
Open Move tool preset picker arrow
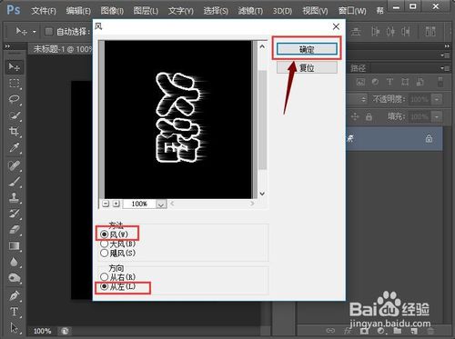click(35, 32)
